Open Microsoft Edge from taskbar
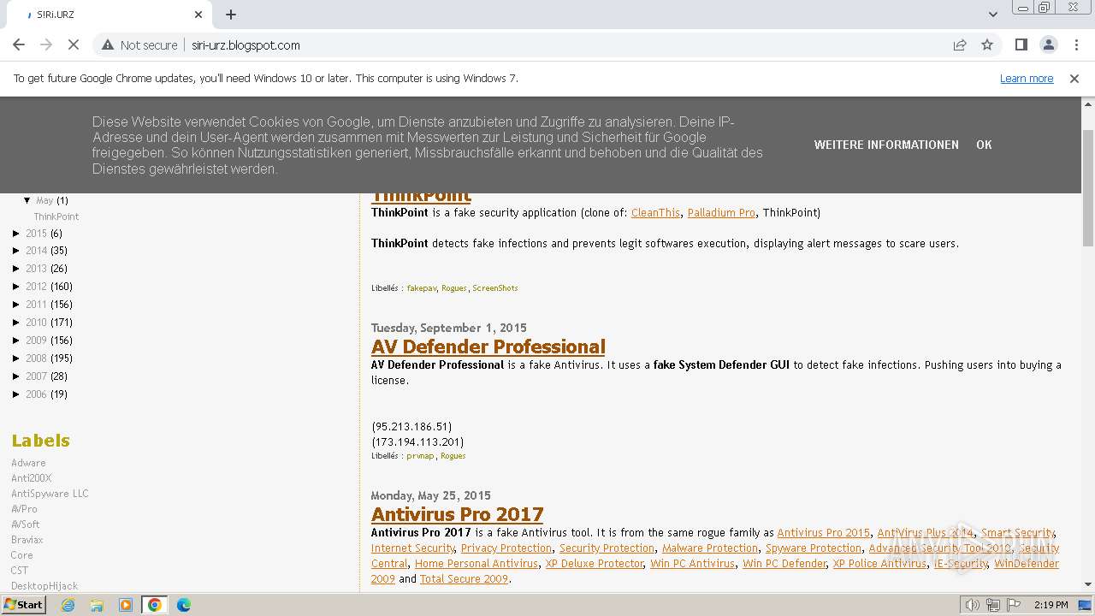Screen dimensions: 1095x616 coord(183,605)
